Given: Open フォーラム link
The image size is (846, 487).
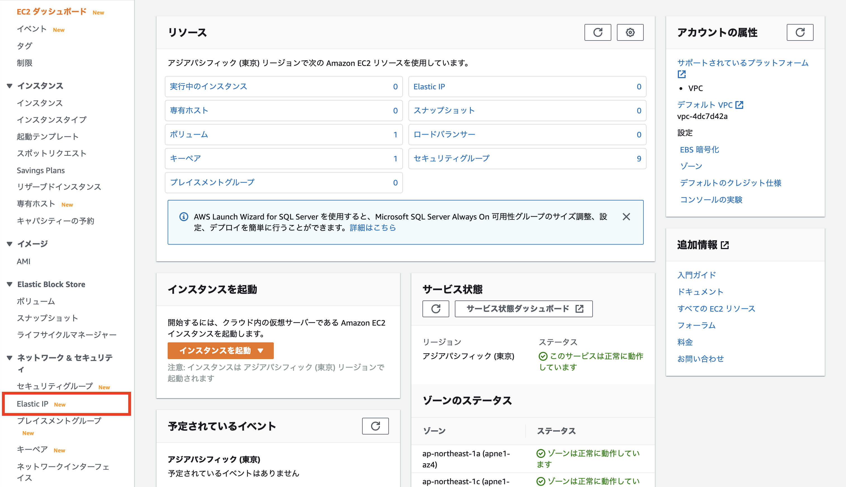Looking at the screenshot, I should 697,325.
